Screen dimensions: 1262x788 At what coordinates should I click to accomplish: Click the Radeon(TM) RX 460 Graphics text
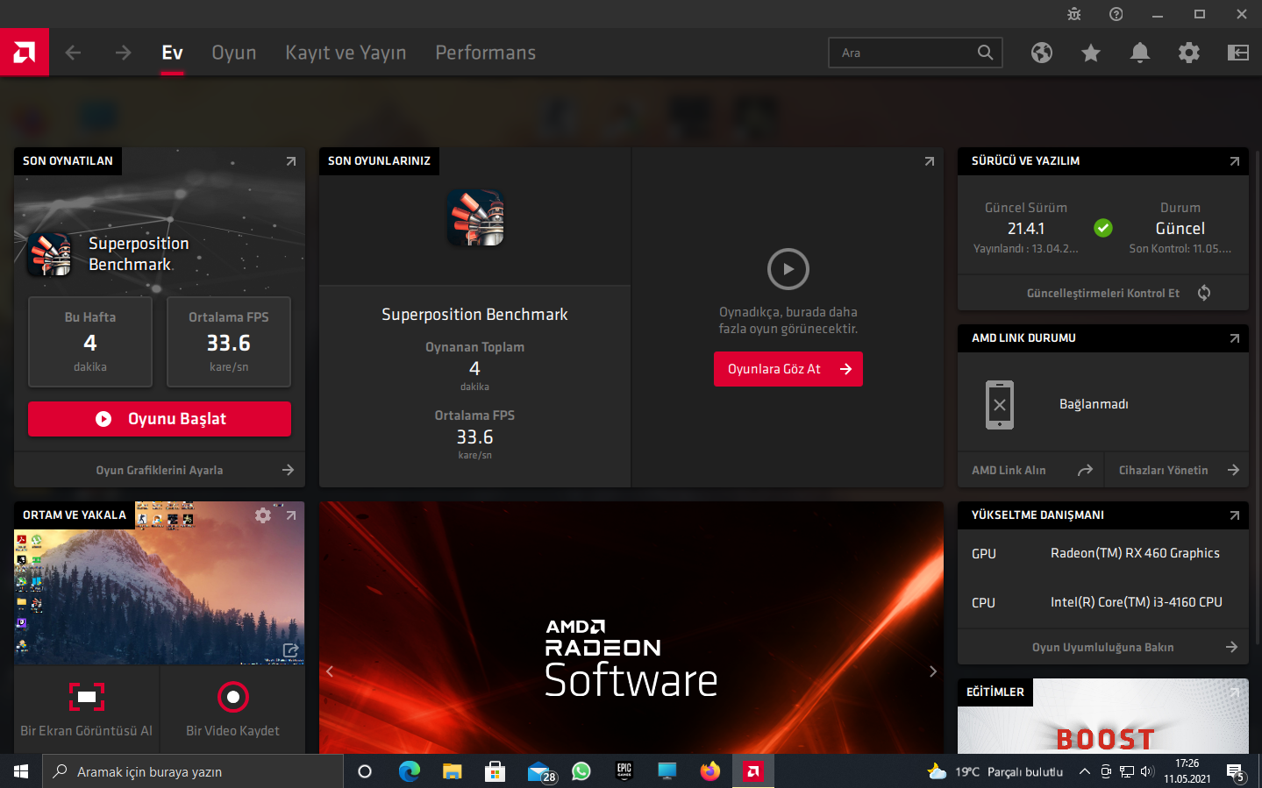(x=1135, y=553)
